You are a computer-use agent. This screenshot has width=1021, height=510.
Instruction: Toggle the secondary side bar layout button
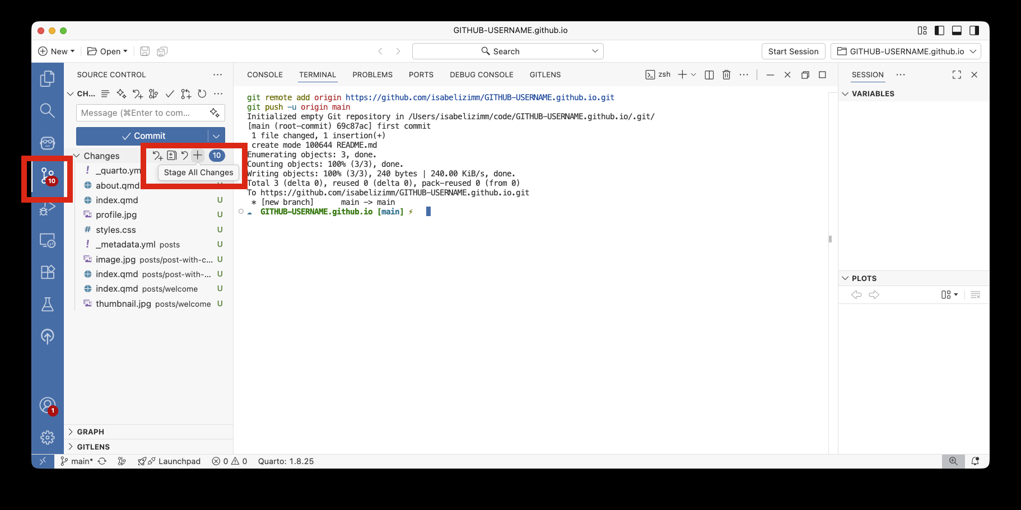coord(975,30)
